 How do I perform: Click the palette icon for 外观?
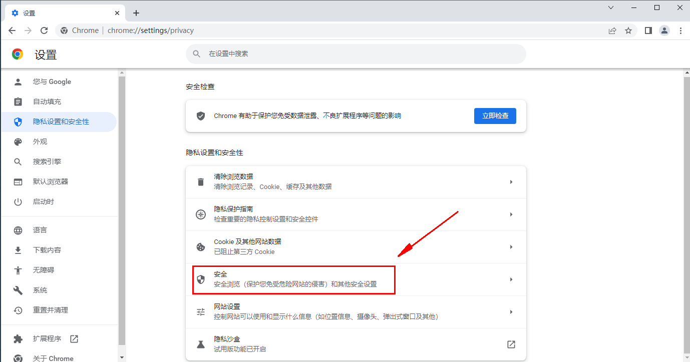pos(18,141)
